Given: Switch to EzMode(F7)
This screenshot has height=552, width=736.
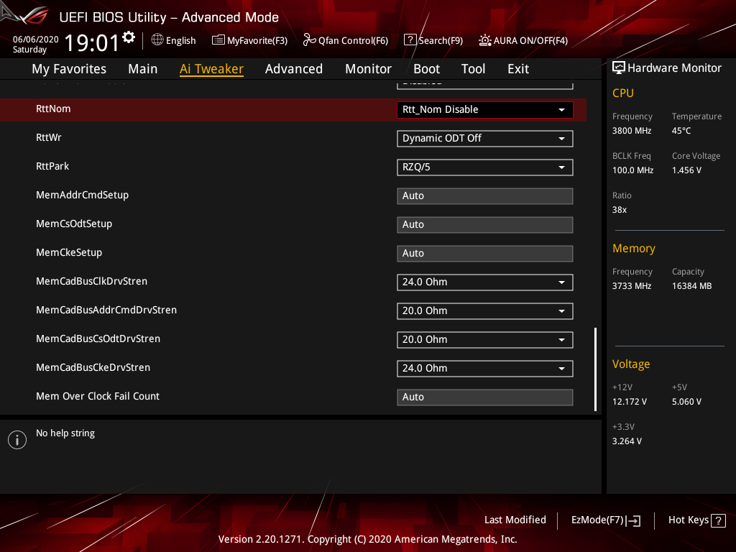Looking at the screenshot, I should [x=605, y=520].
